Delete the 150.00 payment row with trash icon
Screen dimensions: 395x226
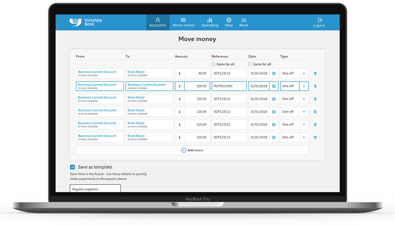(x=315, y=99)
